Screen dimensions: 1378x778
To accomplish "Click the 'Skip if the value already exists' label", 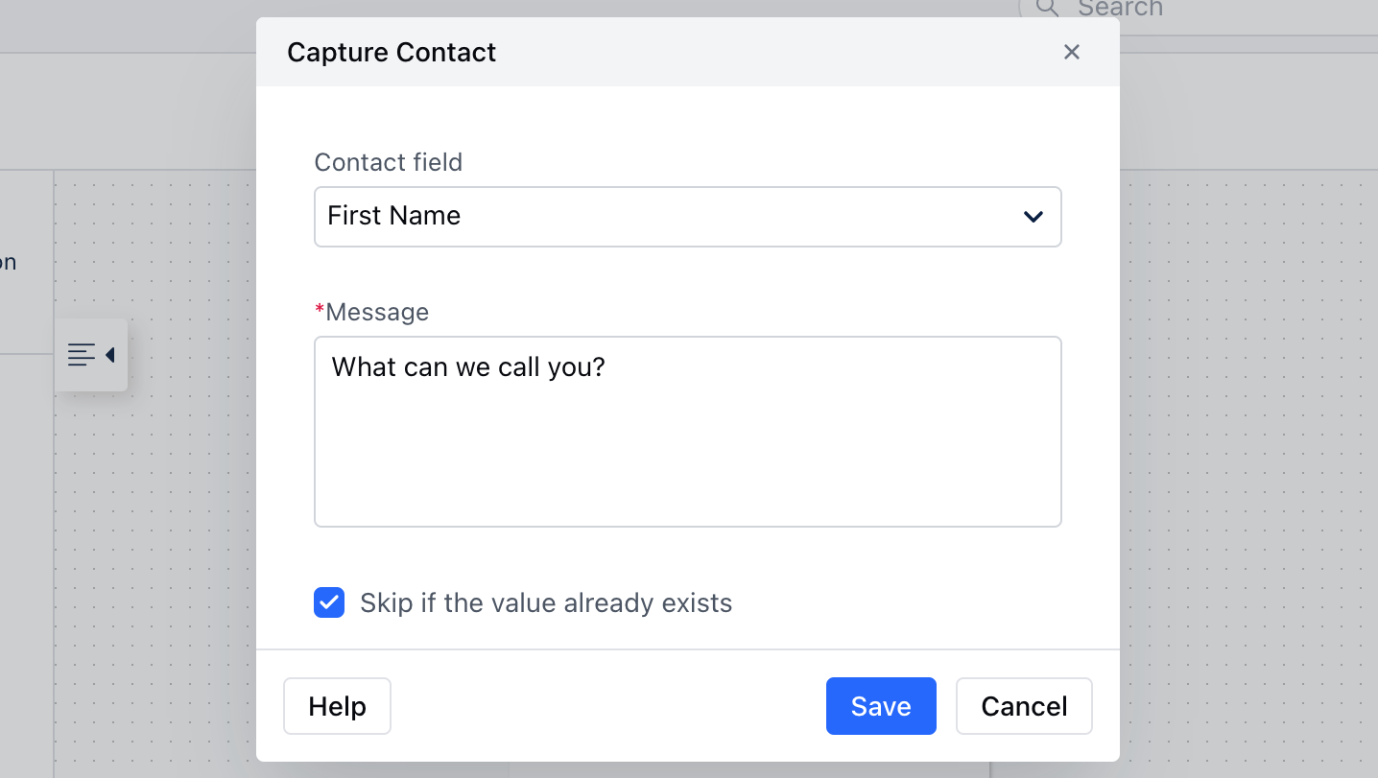I will point(546,602).
